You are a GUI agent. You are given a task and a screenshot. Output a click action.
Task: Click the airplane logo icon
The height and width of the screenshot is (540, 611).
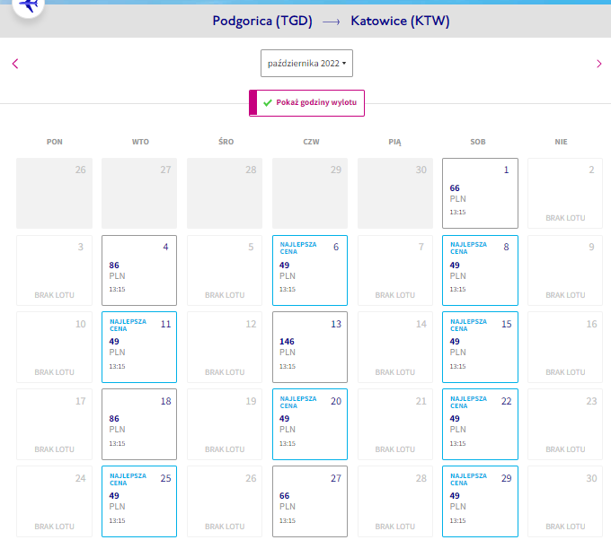coord(29,4)
